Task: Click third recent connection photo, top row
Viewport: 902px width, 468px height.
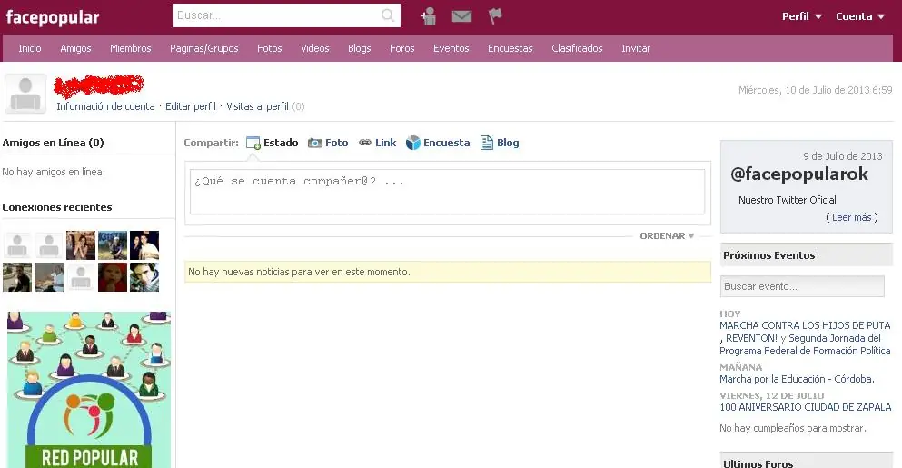Action: [81, 245]
